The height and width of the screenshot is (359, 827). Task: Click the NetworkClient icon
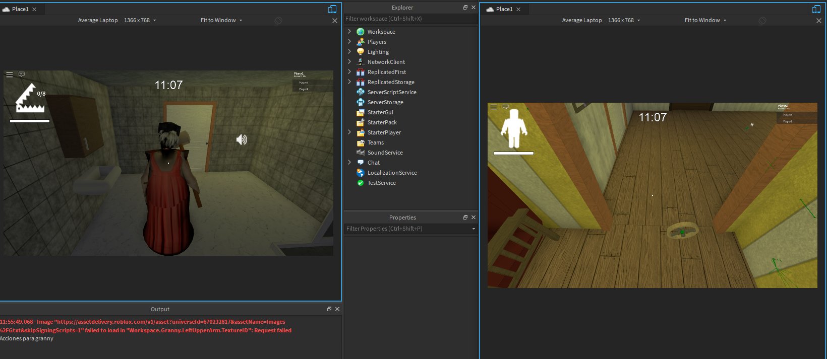click(x=361, y=62)
